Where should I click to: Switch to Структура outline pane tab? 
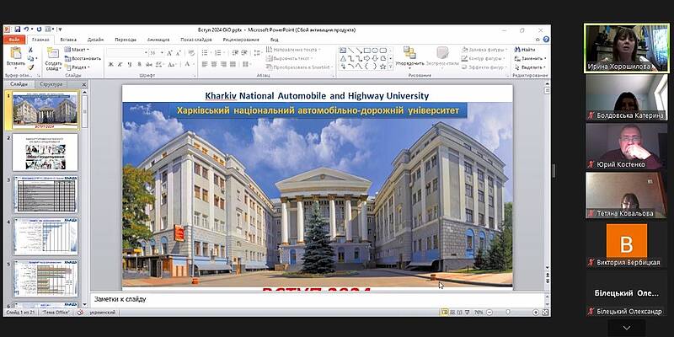(x=51, y=84)
